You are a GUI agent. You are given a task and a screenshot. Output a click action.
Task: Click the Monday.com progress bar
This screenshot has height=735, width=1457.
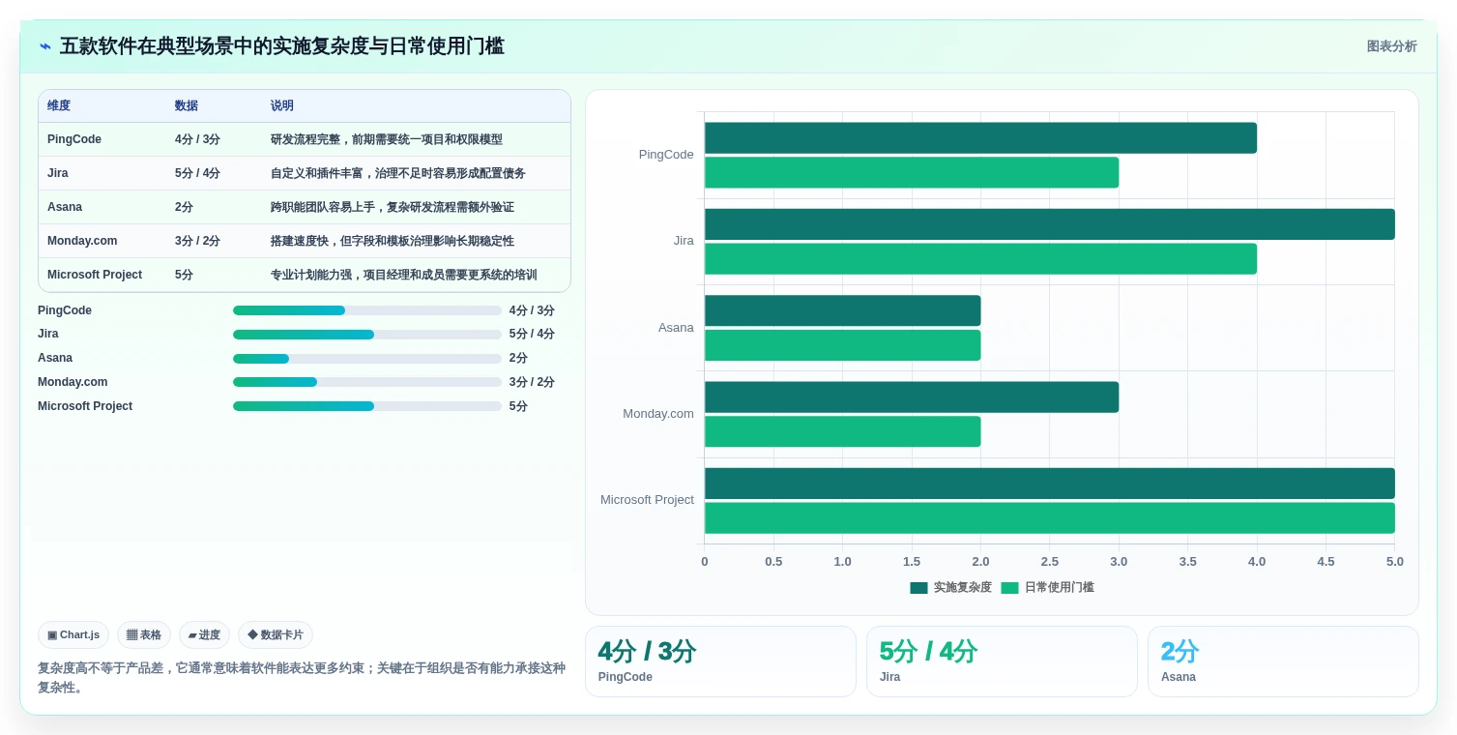click(367, 382)
